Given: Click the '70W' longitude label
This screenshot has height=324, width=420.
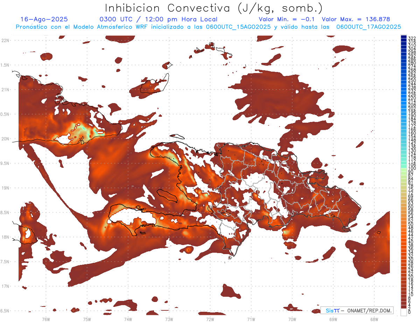Looking at the screenshot, I should pyautogui.click(x=292, y=319).
